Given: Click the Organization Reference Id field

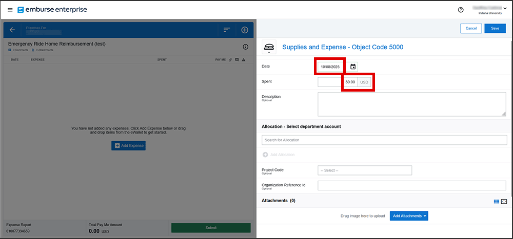Looking at the screenshot, I should pyautogui.click(x=412, y=186).
